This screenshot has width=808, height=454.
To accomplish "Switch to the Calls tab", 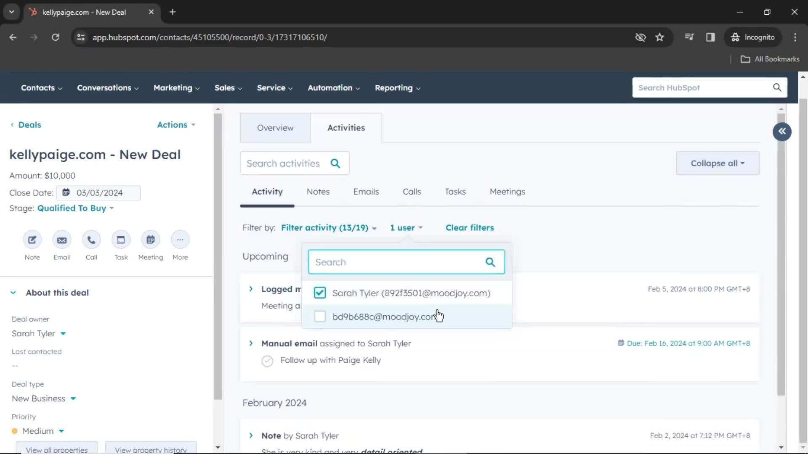I will point(412,191).
